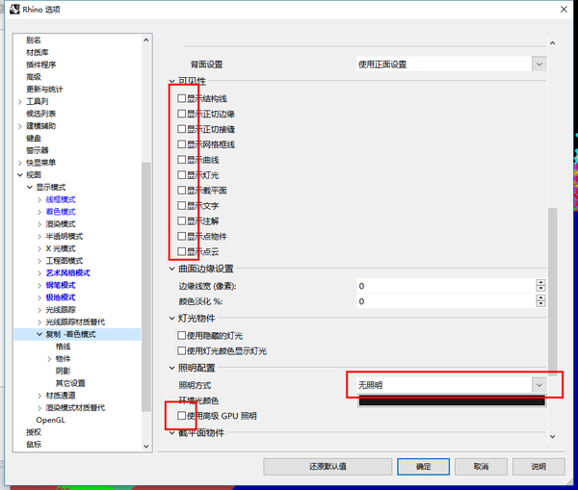Expand the 物件 sub-node arrow
The height and width of the screenshot is (490, 578).
coord(50,359)
